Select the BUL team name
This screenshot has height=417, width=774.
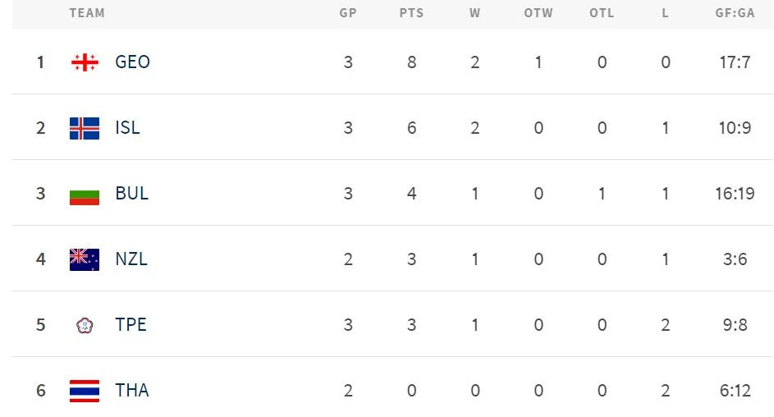(x=131, y=194)
